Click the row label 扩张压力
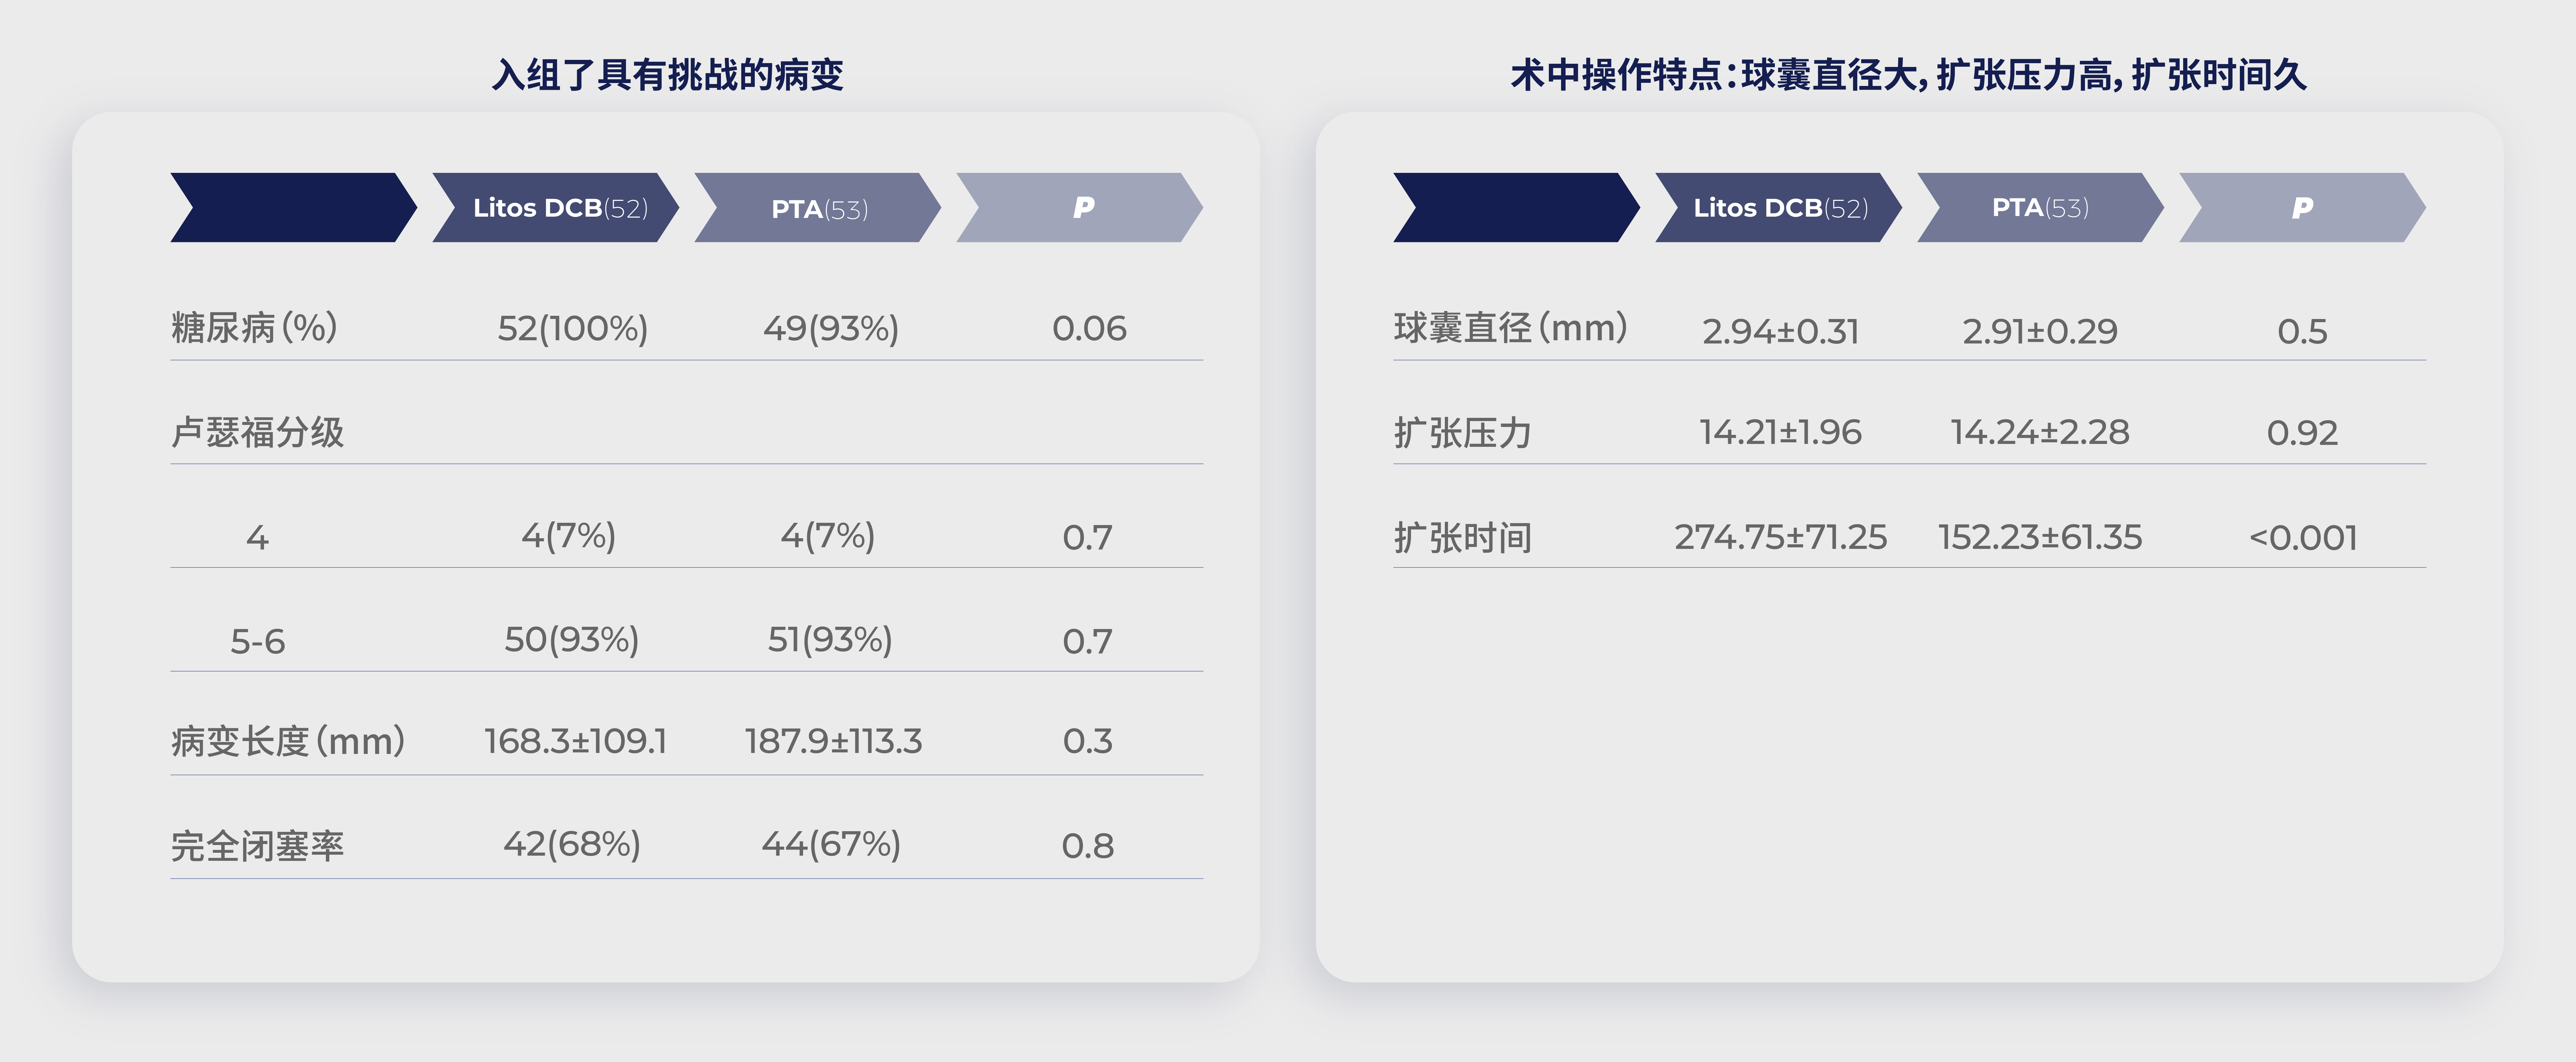Screen dimensions: 2576x1062 [x=1463, y=433]
